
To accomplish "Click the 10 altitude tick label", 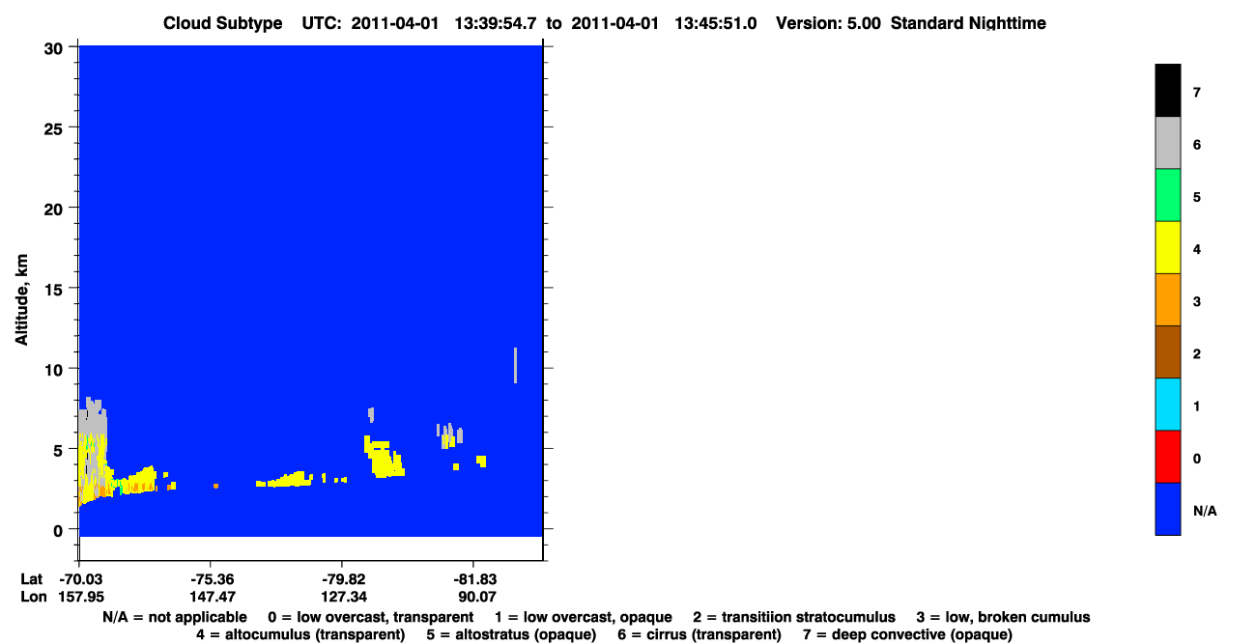I will pyautogui.click(x=55, y=369).
